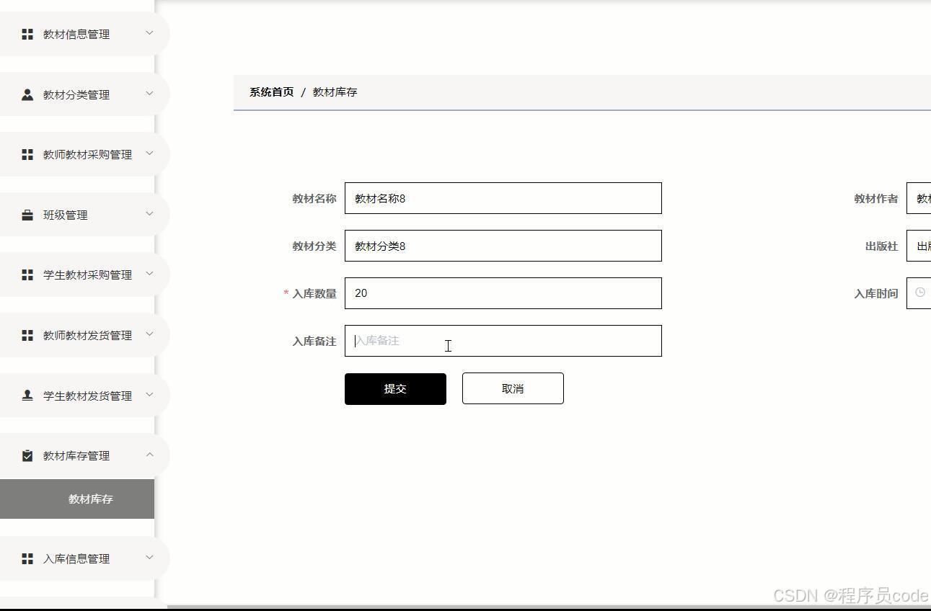Click the 班级管理 briefcase icon
The width and height of the screenshot is (931, 611).
[27, 214]
